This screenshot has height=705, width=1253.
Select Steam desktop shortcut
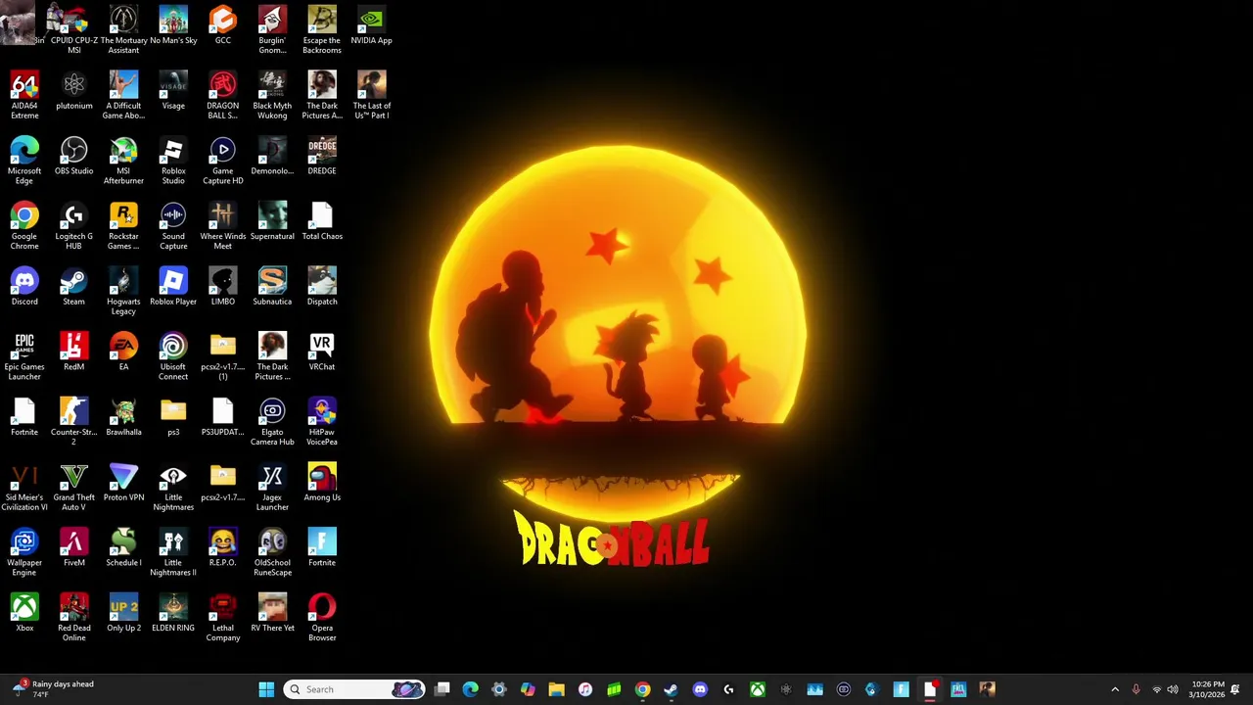click(74, 287)
